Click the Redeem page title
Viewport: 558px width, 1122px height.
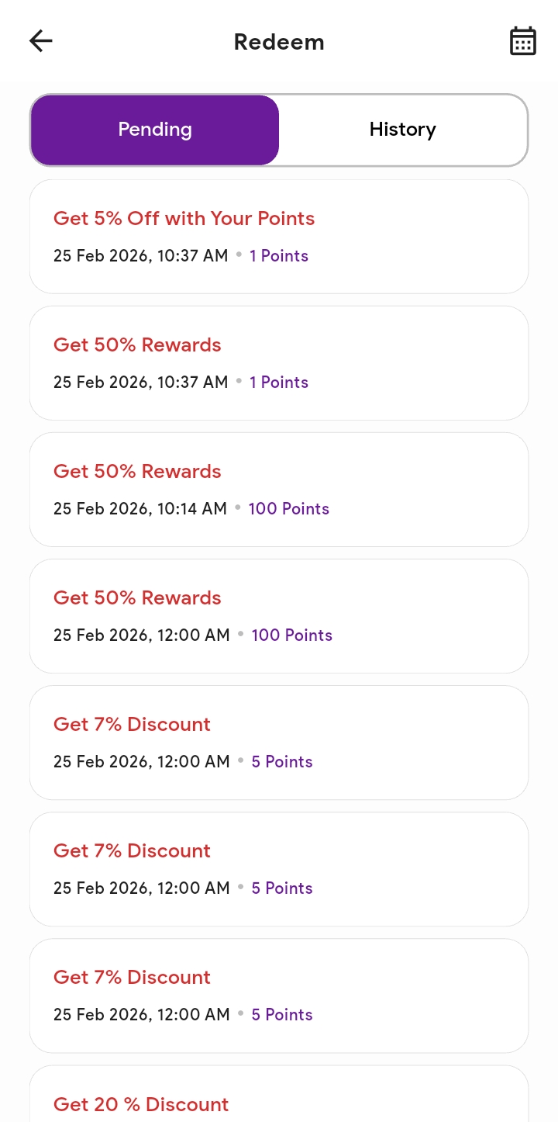tap(279, 42)
